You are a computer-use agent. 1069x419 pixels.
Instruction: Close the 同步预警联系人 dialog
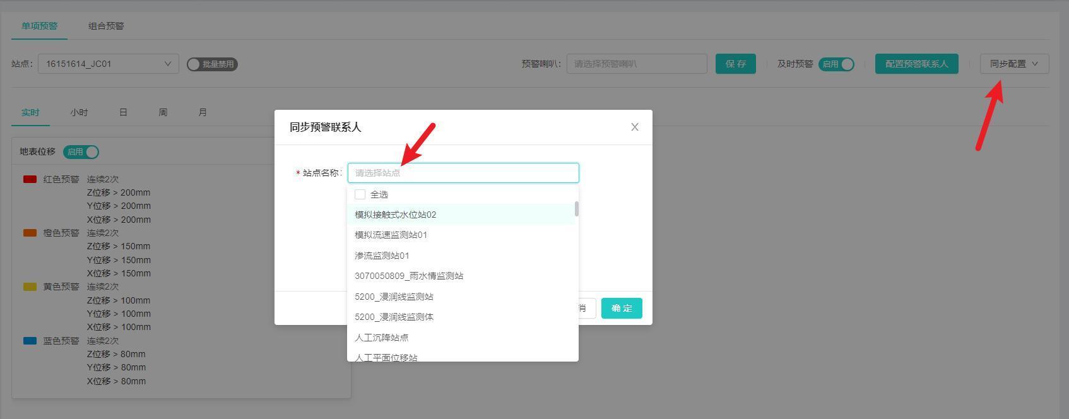[634, 127]
